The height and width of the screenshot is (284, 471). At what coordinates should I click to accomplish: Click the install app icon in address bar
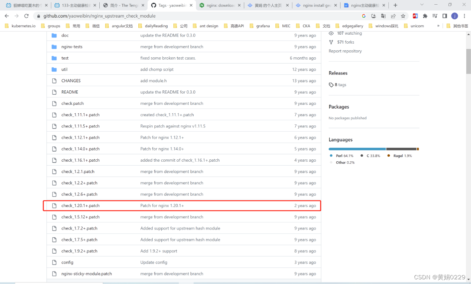tap(374, 16)
